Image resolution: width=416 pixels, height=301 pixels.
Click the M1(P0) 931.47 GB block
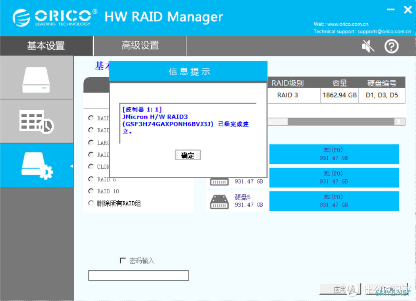pos(334,177)
